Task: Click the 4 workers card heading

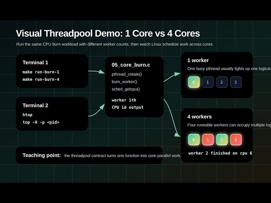Action: (199, 117)
